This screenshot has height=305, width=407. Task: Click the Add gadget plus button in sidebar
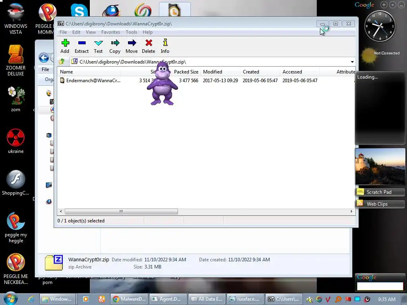pos(384,5)
